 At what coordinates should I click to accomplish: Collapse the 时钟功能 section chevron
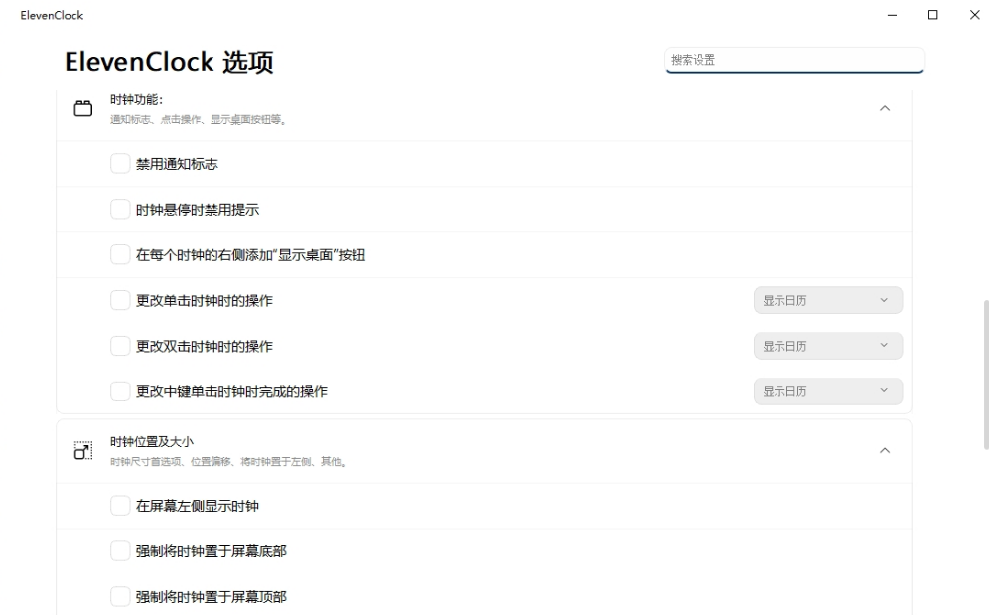pyautogui.click(x=885, y=108)
